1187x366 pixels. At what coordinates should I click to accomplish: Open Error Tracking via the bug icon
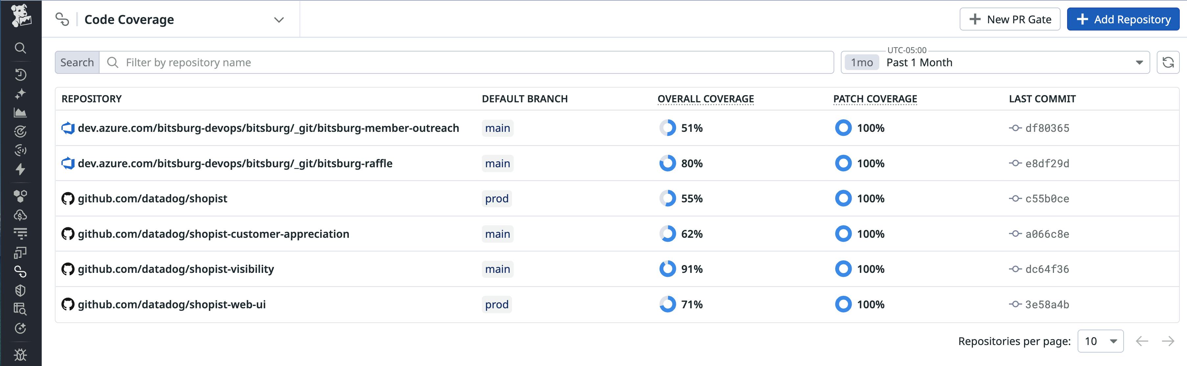click(x=20, y=355)
